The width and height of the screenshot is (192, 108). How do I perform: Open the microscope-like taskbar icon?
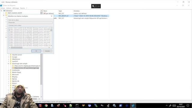click(x=108, y=105)
